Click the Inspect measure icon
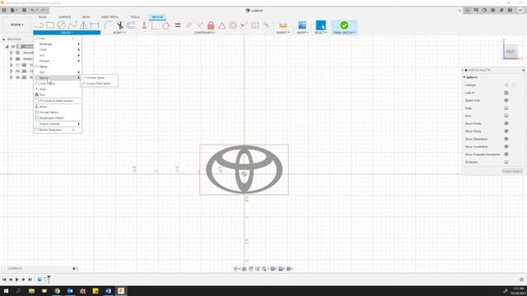The width and height of the screenshot is (527, 296). 283,25
